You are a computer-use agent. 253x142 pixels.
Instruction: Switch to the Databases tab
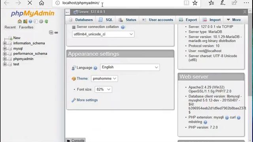point(81,20)
